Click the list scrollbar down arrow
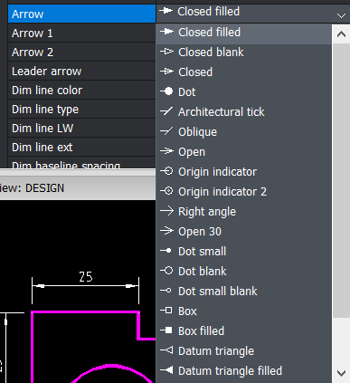This screenshot has width=350, height=383. tap(341, 373)
